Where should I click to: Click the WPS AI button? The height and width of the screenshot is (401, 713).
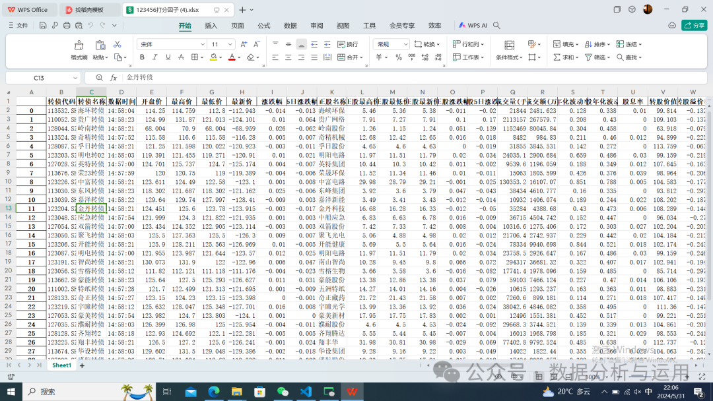point(473,26)
